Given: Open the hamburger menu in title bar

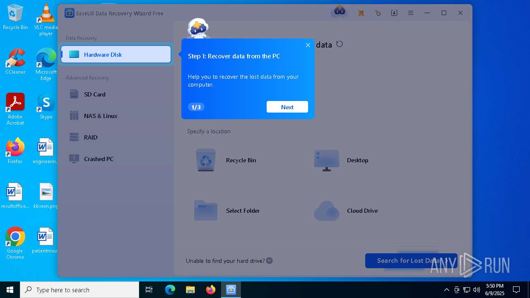Looking at the screenshot, I should [411, 13].
